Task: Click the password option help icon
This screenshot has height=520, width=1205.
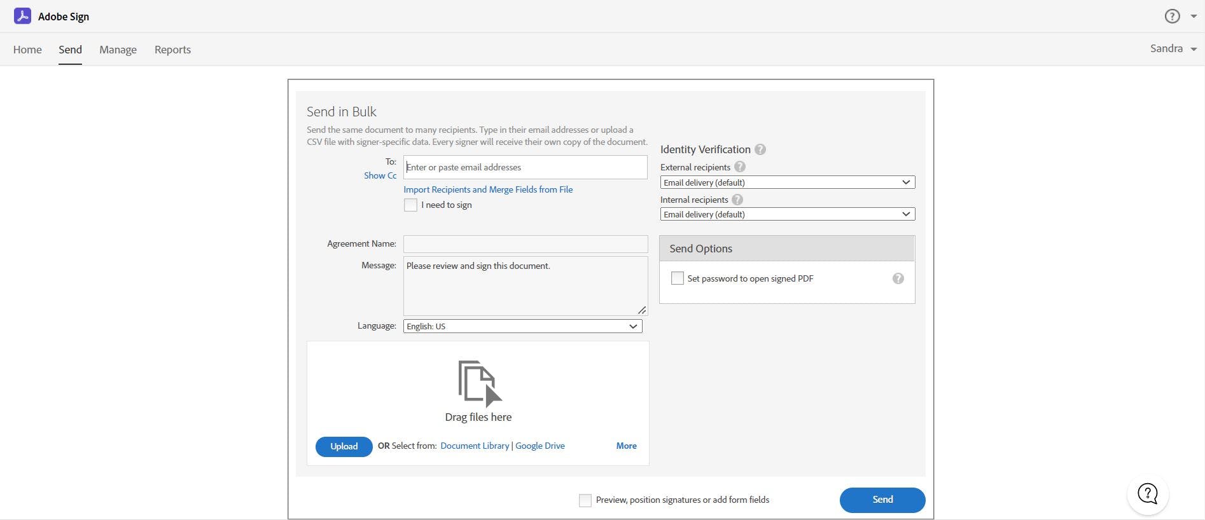Action: (x=898, y=278)
